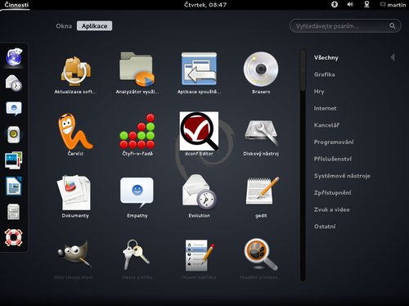
Task: Open the document writer in dock
Action: (14, 186)
